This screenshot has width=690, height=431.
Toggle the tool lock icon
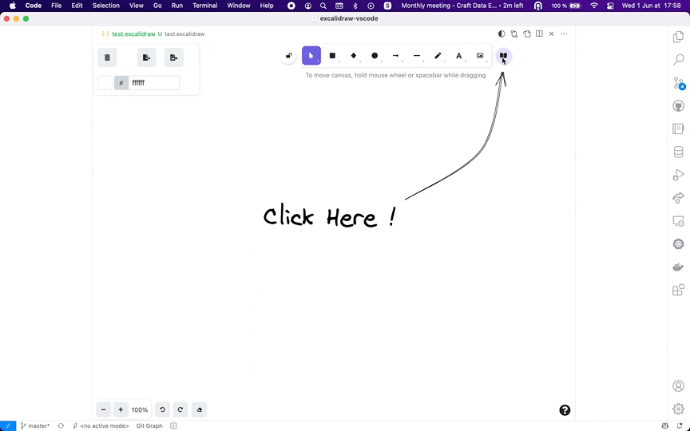pyautogui.click(x=288, y=56)
